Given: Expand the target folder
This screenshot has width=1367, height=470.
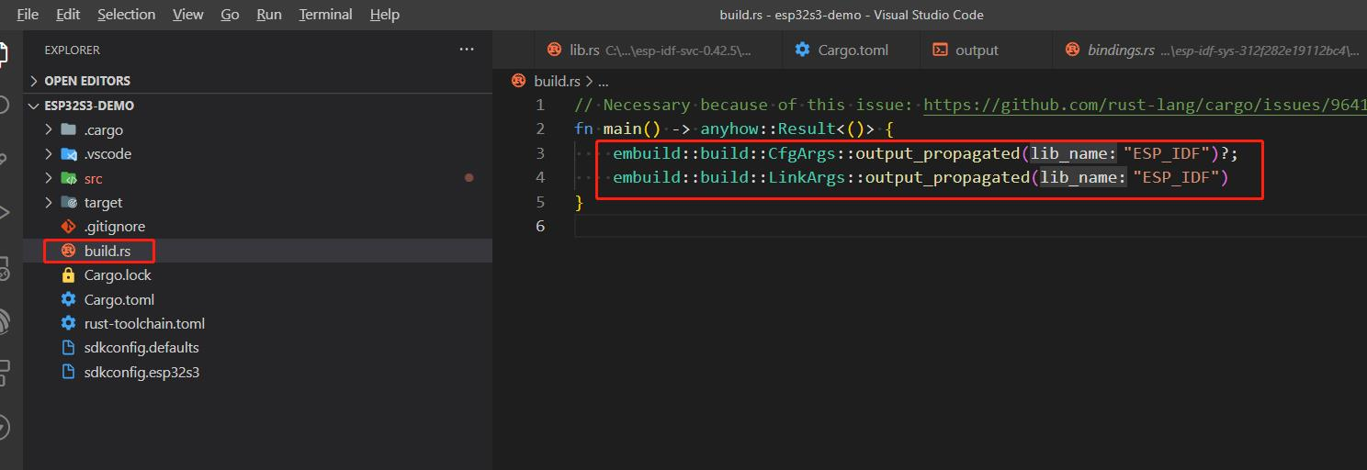Looking at the screenshot, I should [49, 202].
